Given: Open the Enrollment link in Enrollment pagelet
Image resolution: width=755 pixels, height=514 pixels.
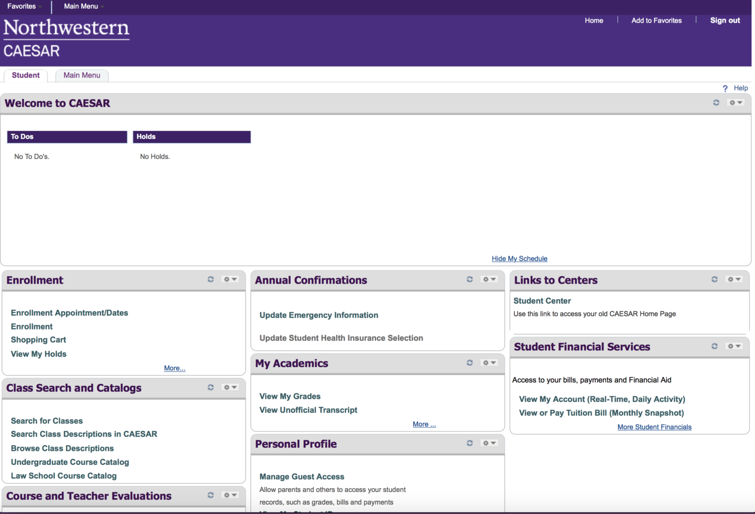Looking at the screenshot, I should pos(32,326).
